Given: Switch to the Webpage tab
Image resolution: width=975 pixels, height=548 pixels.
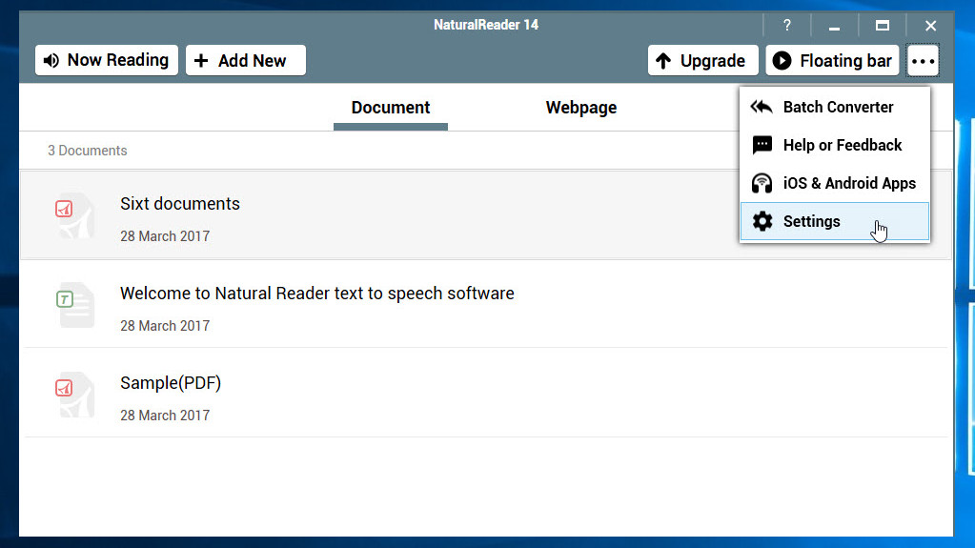Looking at the screenshot, I should [581, 108].
